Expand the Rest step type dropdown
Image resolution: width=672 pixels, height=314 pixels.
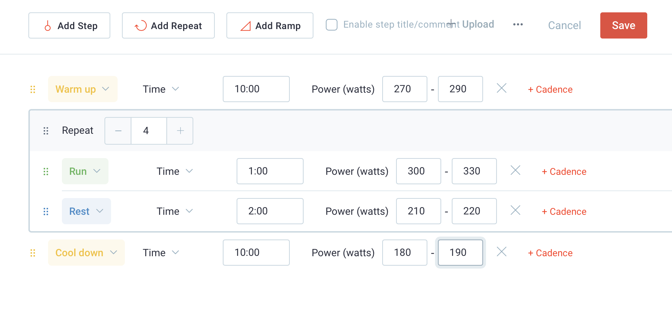click(x=86, y=211)
